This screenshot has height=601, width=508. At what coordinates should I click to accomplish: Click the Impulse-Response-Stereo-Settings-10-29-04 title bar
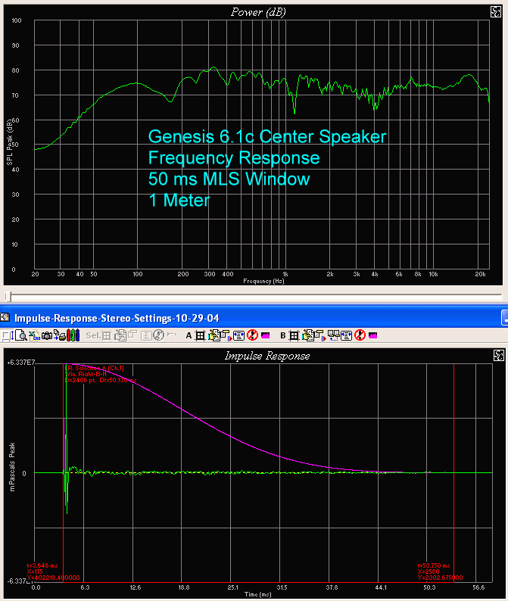pos(254,318)
